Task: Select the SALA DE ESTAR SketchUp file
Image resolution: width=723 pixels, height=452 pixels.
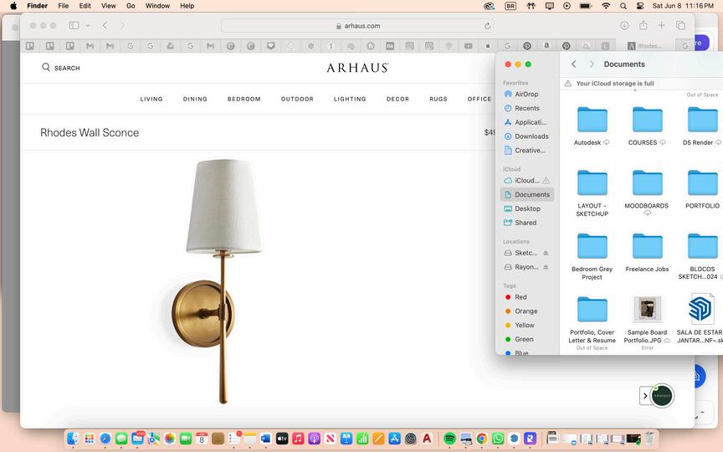Action: pos(700,309)
